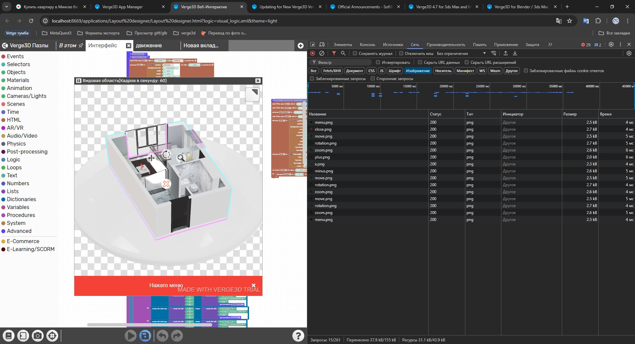This screenshot has height=344, width=635.
Task: Expand the Procedures puzzle category
Action: point(18,215)
